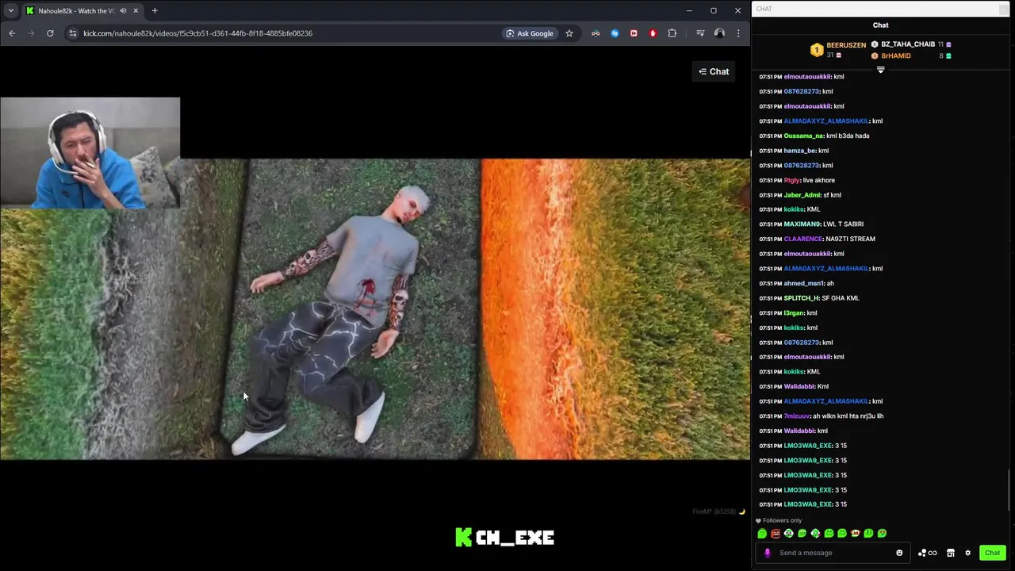Open user ahmed_msn1 in chat
1015x571 pixels.
tap(804, 283)
